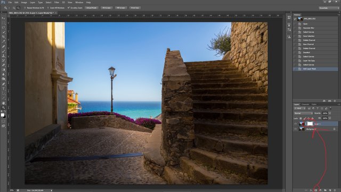This screenshot has height=192, width=341.
Task: Open the Filter menu
Action: (56, 2)
